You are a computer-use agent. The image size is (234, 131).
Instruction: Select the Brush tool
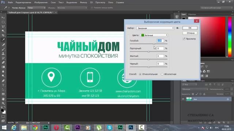(3, 49)
